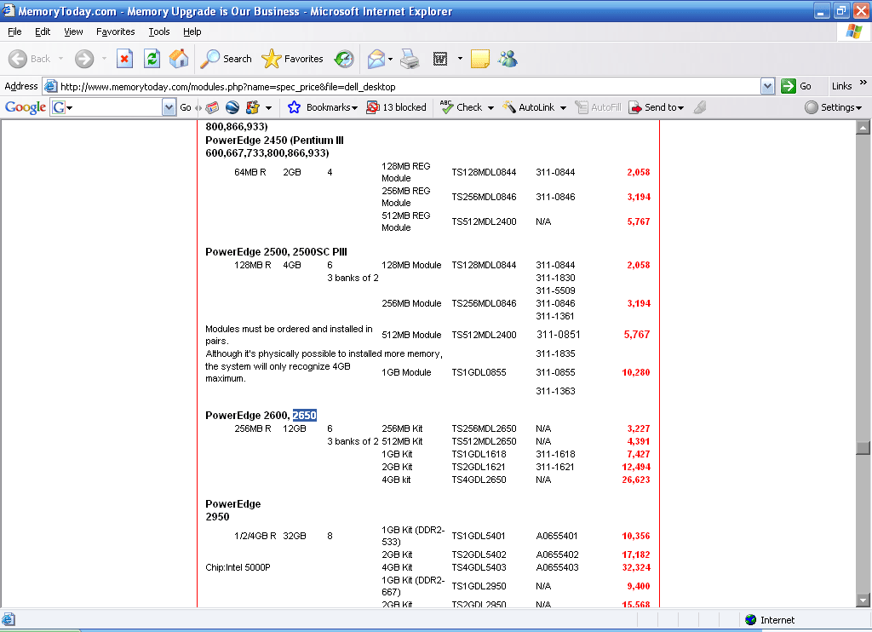Click the vertical scrollbar thumb
872x632 pixels.
coord(863,448)
